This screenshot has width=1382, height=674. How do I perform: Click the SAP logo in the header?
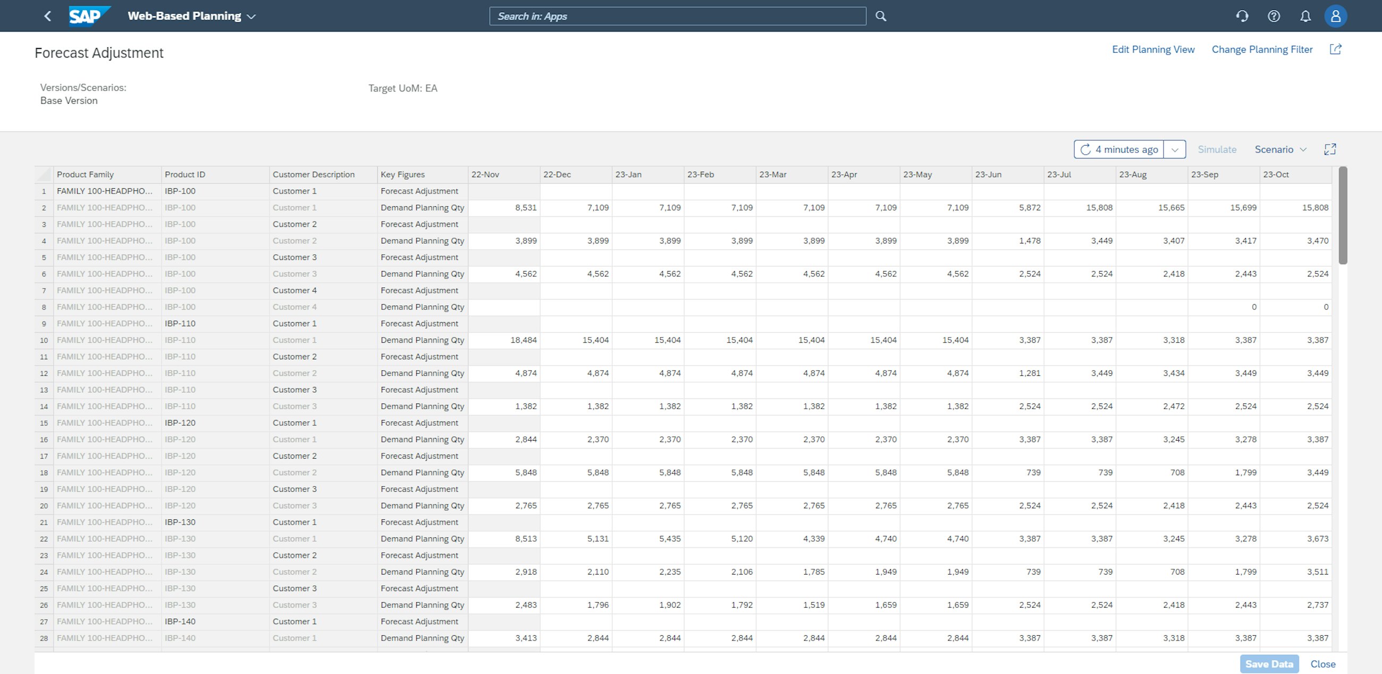click(x=89, y=15)
